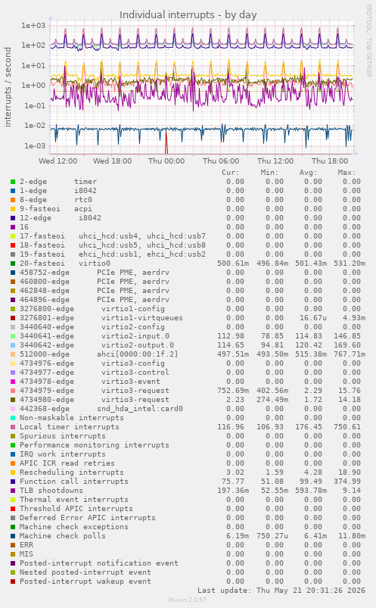The image size is (376, 608).
Task: Click the Cur: column header
Action: [231, 173]
